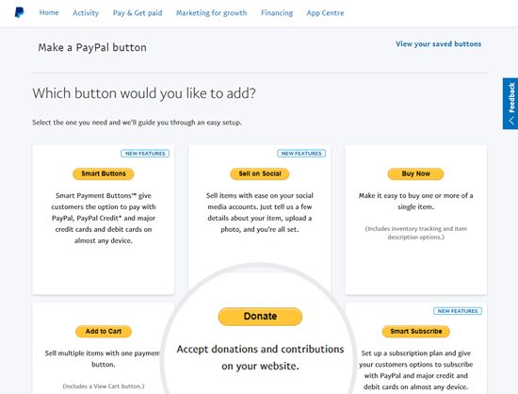
Task: Expand the Feedback side tab chevron
Action: pyautogui.click(x=511, y=121)
